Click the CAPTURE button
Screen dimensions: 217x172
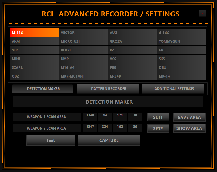click(109, 140)
